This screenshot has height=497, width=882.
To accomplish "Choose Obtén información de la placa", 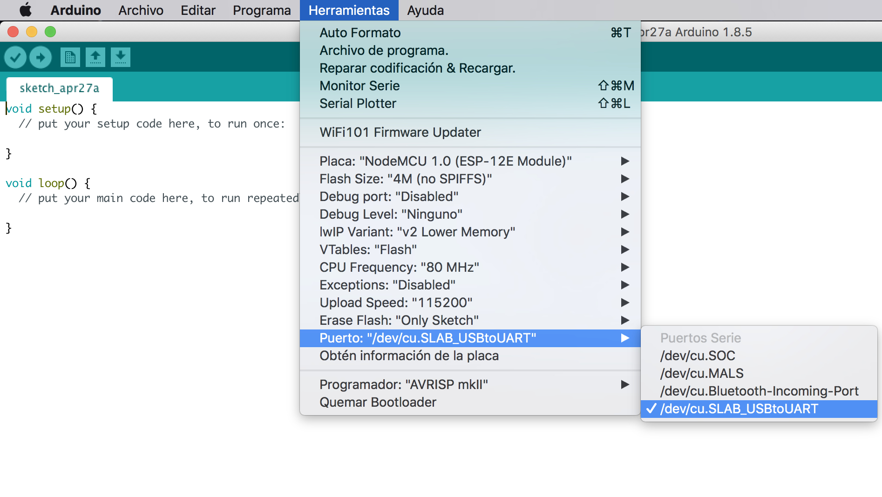I will tap(470, 356).
